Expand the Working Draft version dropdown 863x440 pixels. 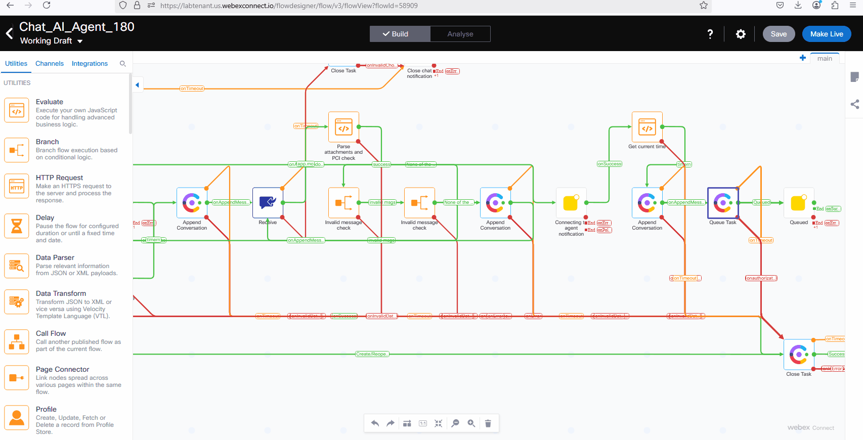(x=80, y=41)
